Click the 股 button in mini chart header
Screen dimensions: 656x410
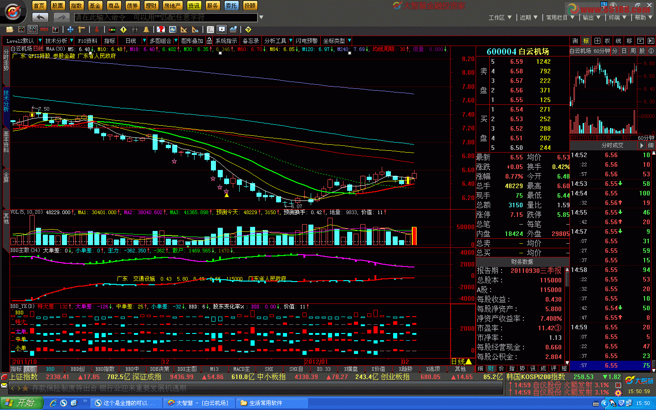642,51
